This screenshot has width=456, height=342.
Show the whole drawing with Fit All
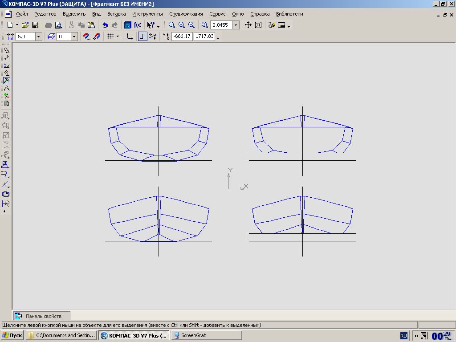click(258, 25)
